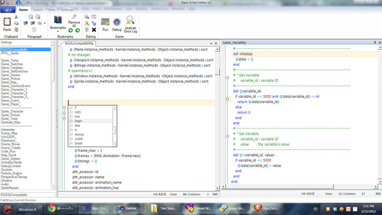Screen dimensions: 382x215
Task: Open the blue application menu button
Action: tap(8, 10)
